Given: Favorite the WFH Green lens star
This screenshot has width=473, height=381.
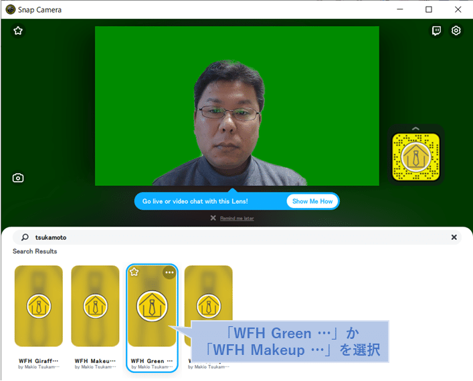Looking at the screenshot, I should click(x=134, y=272).
